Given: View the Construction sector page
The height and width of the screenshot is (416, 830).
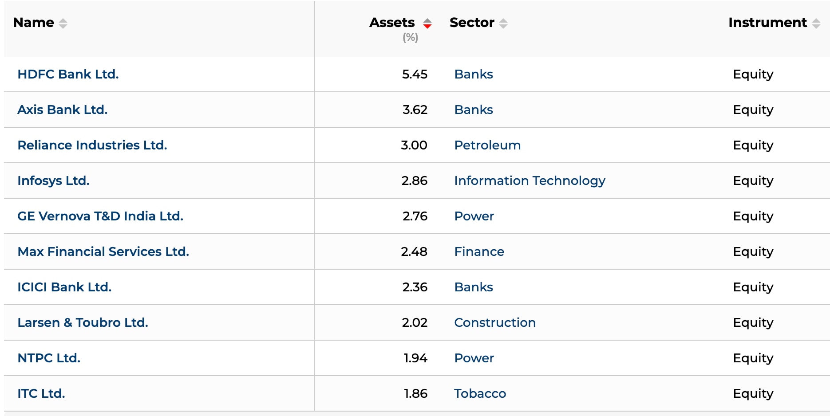Looking at the screenshot, I should 494,322.
